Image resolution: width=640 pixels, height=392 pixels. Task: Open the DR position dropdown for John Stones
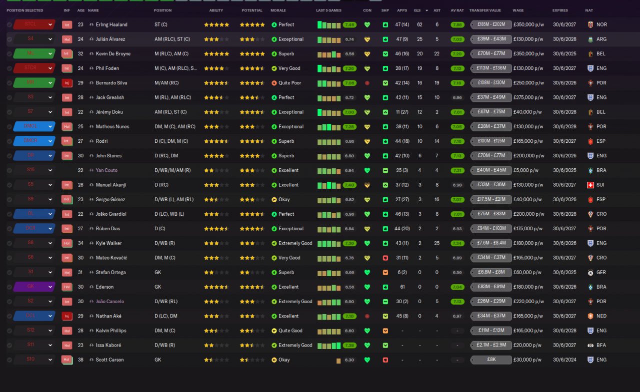[34, 156]
